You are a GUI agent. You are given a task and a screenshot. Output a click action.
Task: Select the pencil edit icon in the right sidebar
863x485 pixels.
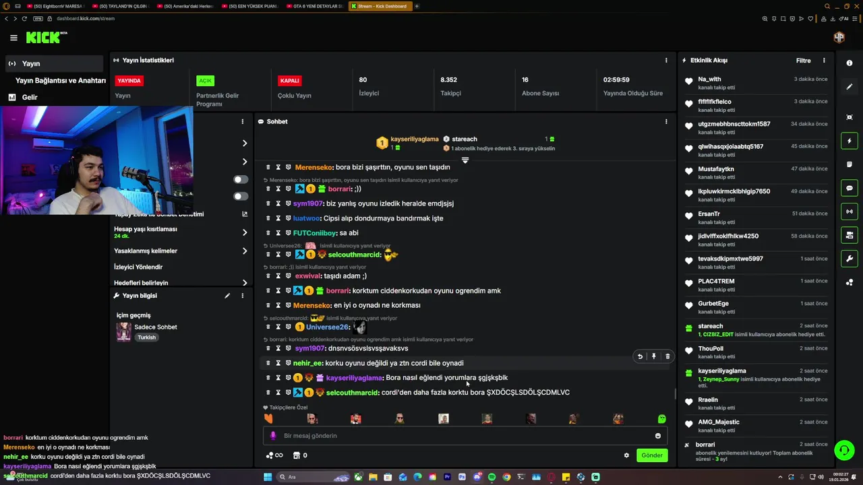click(850, 87)
